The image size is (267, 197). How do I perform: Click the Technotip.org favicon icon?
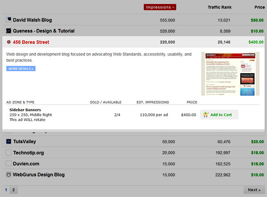[x=8, y=153]
